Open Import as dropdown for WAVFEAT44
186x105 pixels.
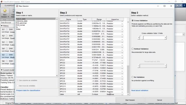coord(122,57)
